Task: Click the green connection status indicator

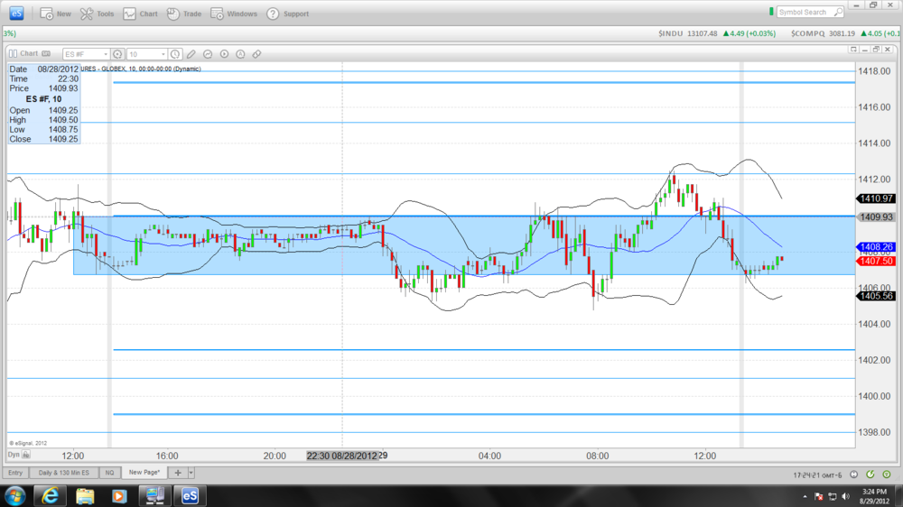Action: [x=771, y=12]
